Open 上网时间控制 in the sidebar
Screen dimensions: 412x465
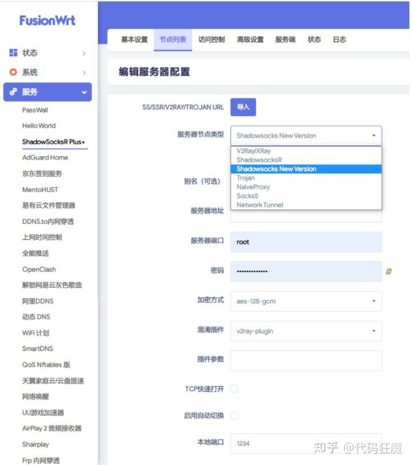point(42,237)
